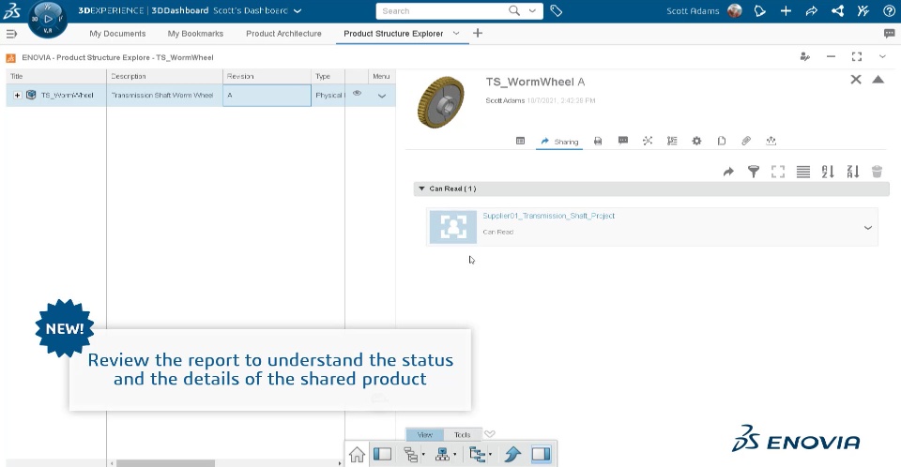Open the tools cross-wrench icon in top bar
This screenshot has height=467, width=901.
tap(863, 10)
